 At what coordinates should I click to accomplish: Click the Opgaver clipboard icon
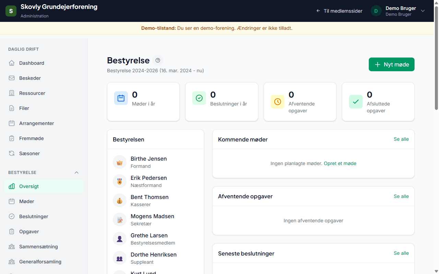(x=12, y=232)
